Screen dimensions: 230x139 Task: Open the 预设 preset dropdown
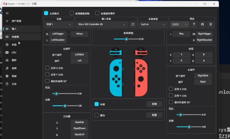coord(179,24)
